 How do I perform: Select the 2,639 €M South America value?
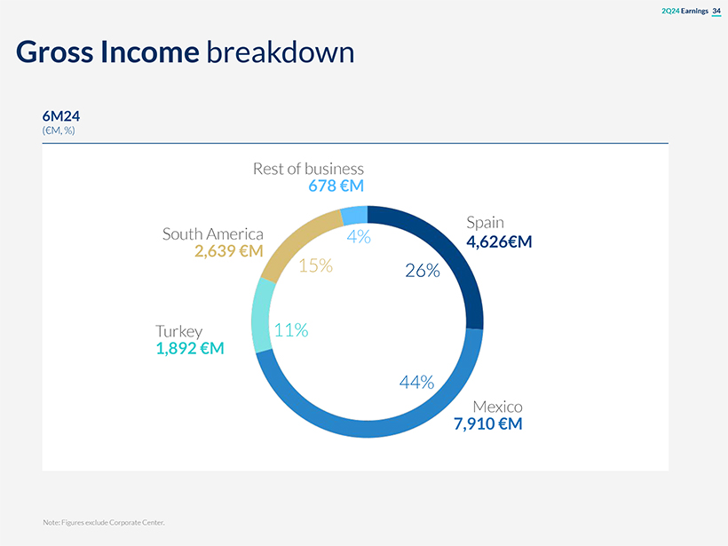pos(228,251)
